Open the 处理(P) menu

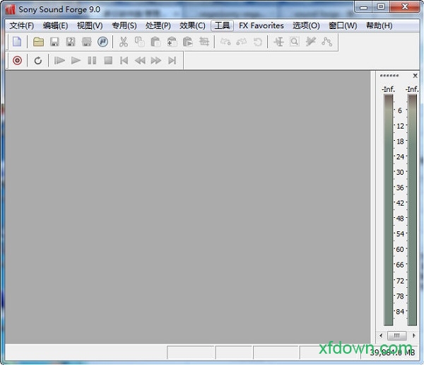point(158,25)
